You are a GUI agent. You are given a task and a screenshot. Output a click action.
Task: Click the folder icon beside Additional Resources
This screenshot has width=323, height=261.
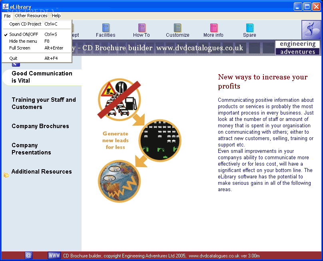coord(6,175)
